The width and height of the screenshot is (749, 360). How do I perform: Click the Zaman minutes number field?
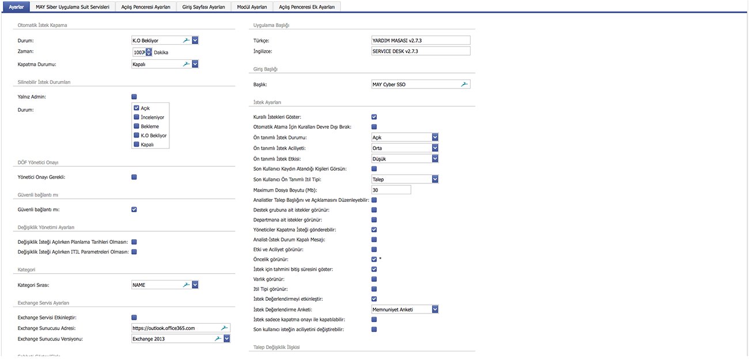[138, 52]
